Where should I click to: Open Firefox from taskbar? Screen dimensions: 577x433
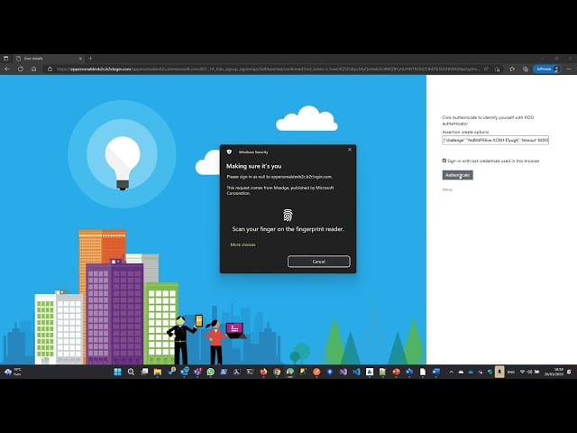263,372
